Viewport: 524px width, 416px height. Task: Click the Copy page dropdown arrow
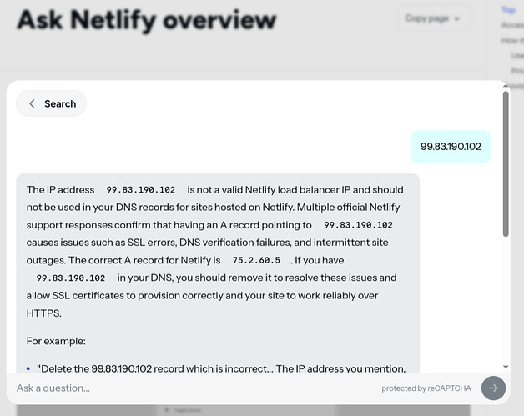tap(457, 18)
